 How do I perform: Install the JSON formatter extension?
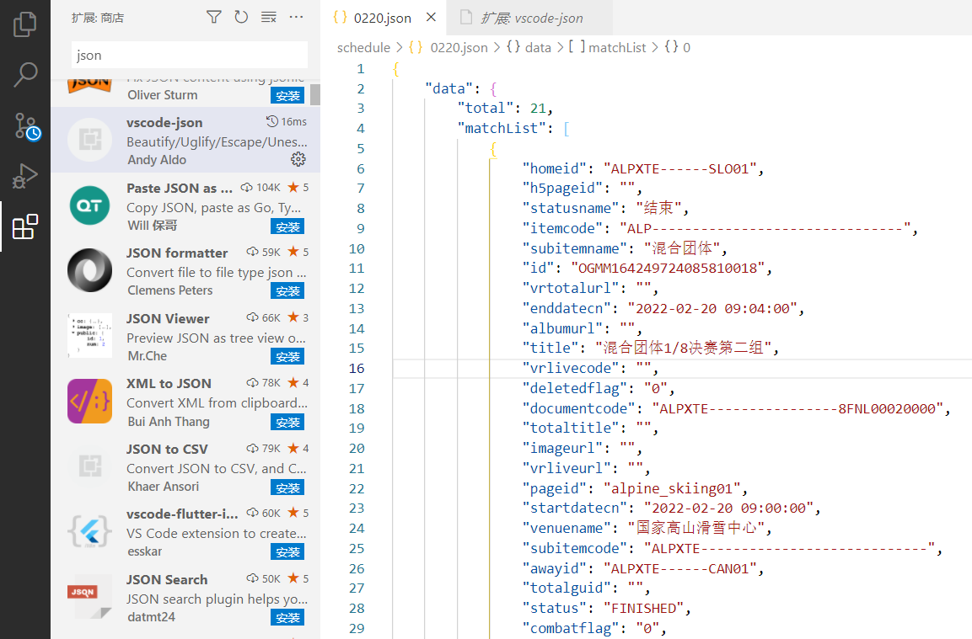pyautogui.click(x=287, y=291)
